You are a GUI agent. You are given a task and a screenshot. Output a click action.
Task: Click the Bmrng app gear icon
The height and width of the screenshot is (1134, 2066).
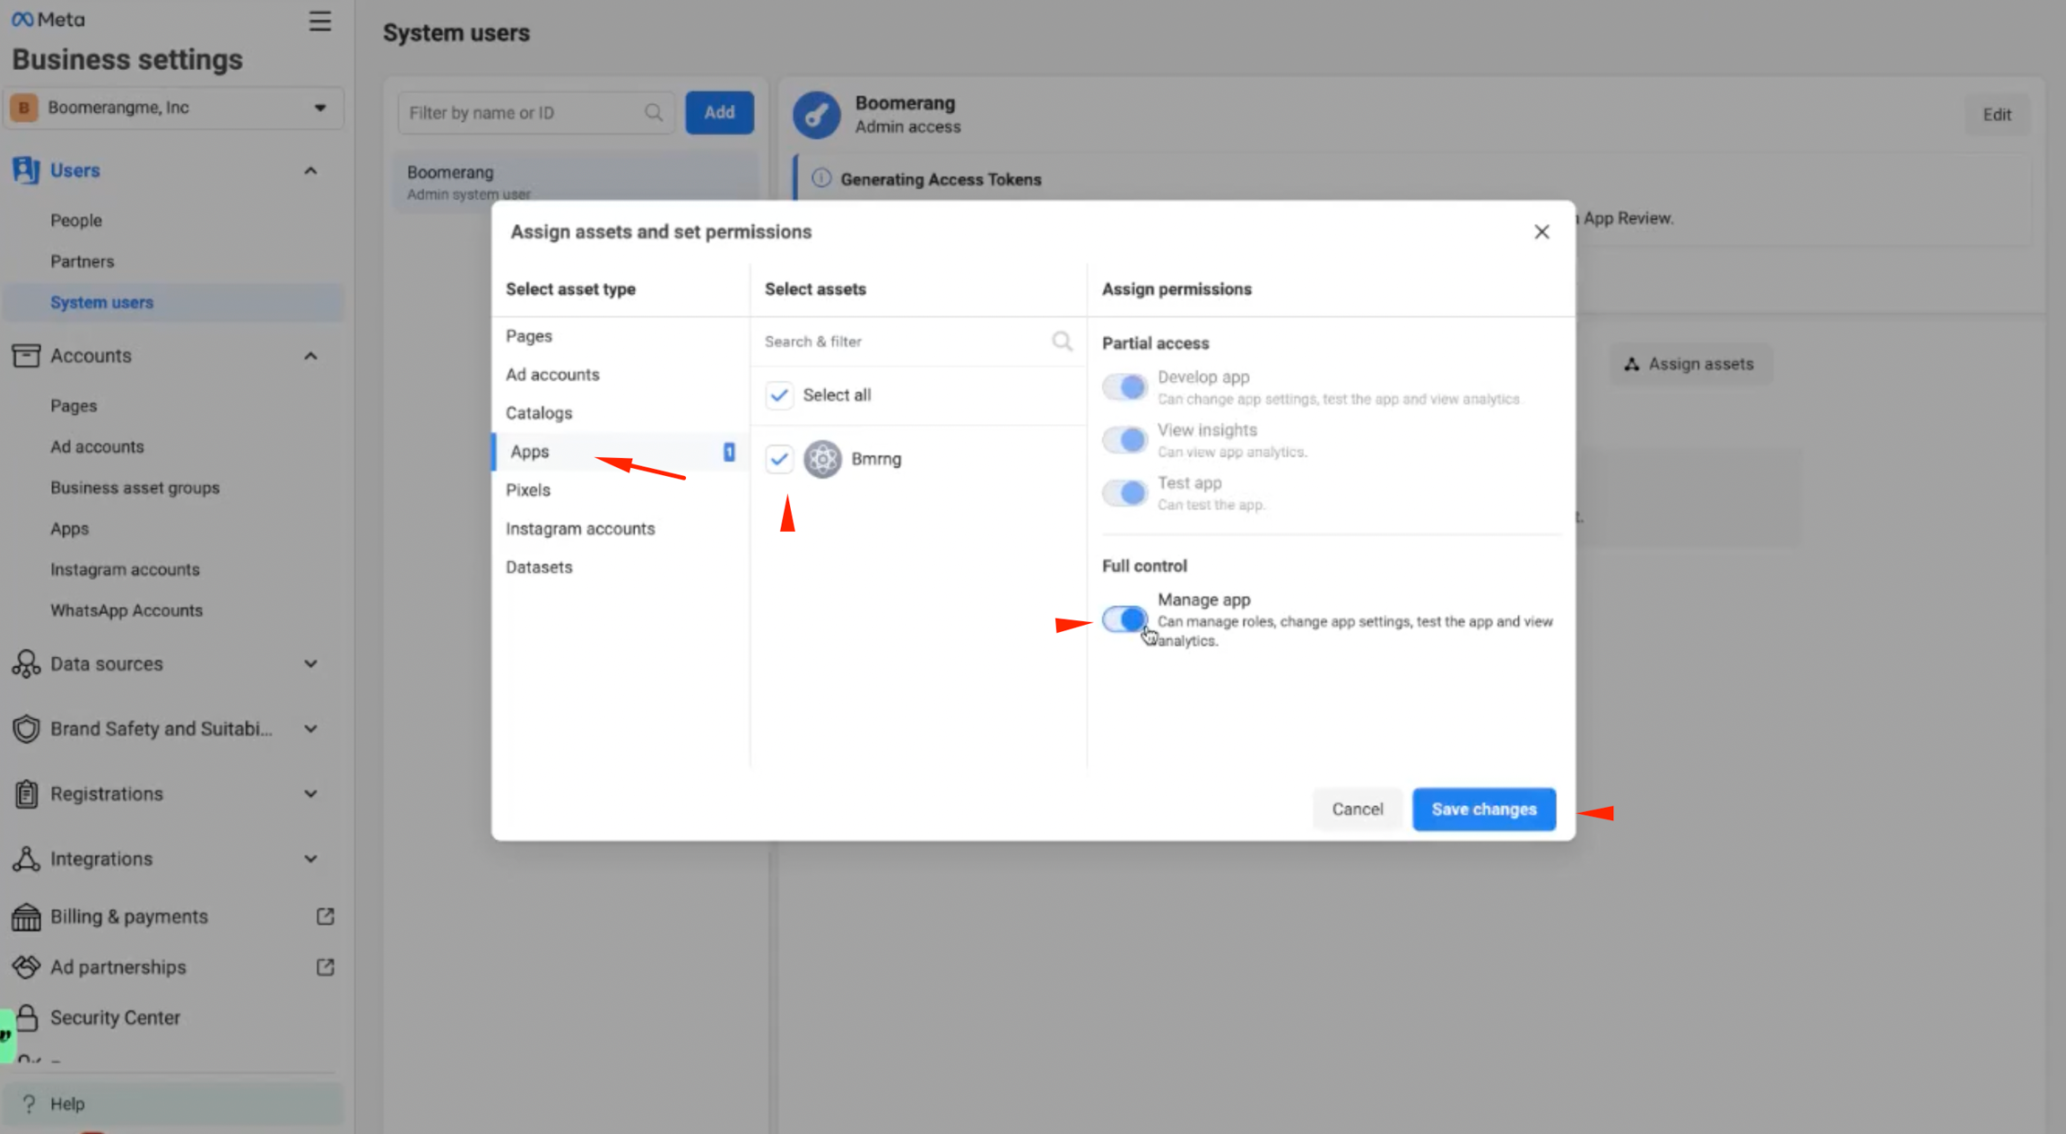tap(821, 459)
